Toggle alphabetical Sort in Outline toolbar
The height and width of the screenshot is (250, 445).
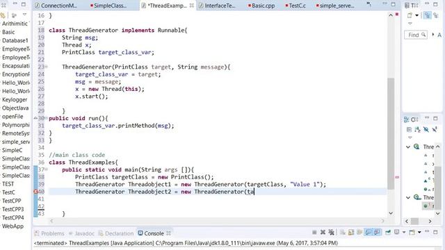tap(417, 130)
